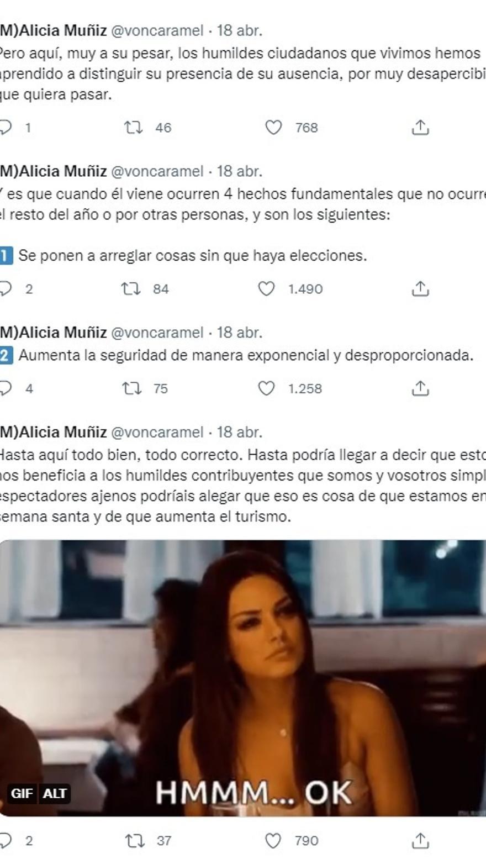Like the 'arreglar cosas' tweet with 1.490 likes
The image size is (486, 864).
(267, 289)
